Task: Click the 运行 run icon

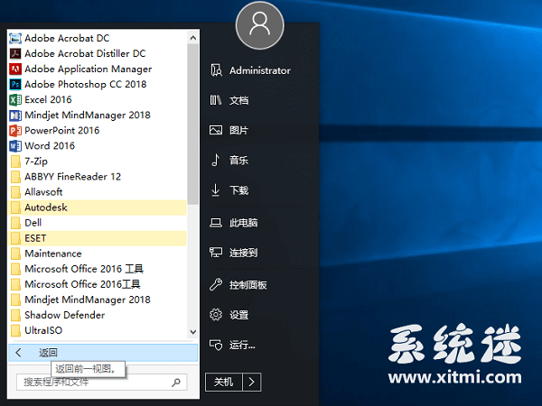Action: click(216, 345)
